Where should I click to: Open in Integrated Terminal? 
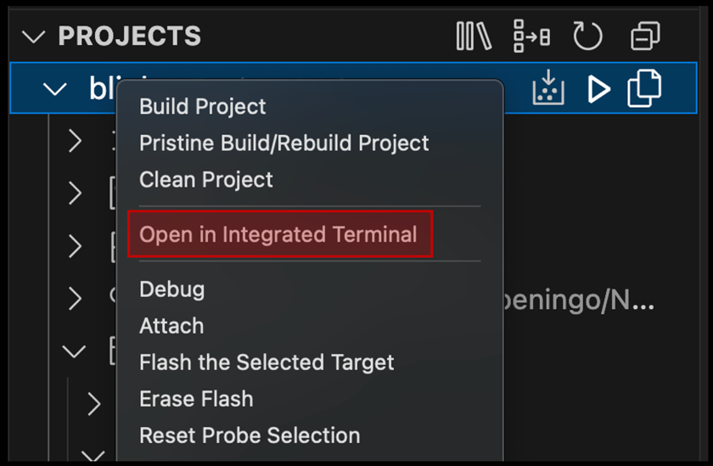coord(278,234)
